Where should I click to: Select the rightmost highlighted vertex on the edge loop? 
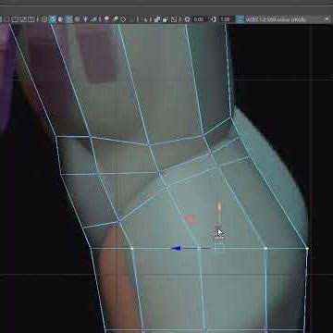307,248
